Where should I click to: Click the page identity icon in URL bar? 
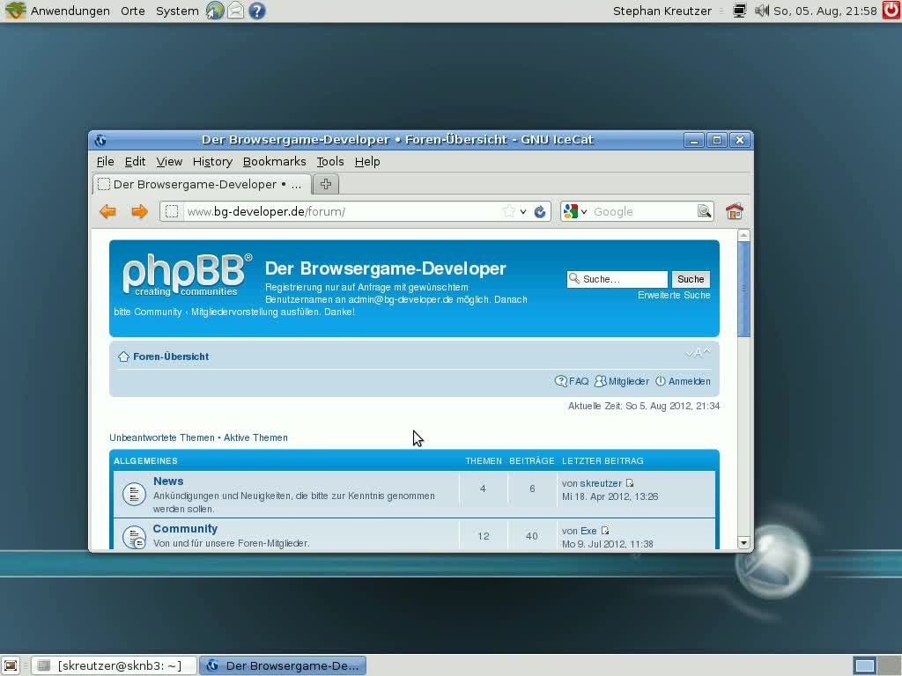point(172,211)
